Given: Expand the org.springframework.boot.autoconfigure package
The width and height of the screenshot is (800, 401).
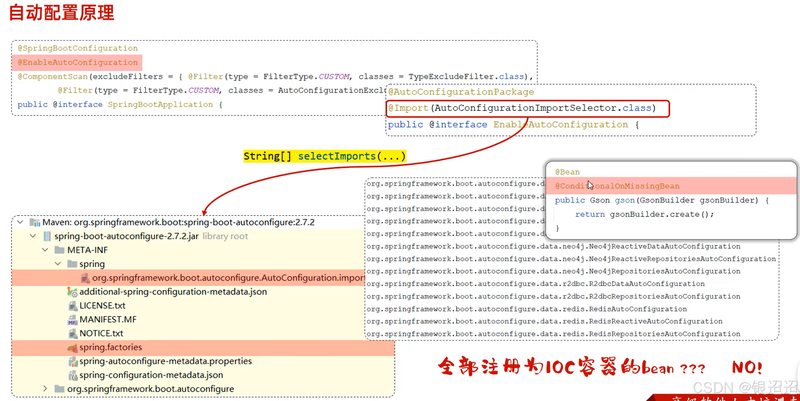Looking at the screenshot, I should click(45, 388).
